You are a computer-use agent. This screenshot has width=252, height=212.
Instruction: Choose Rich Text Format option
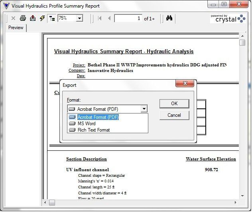tap(93, 130)
